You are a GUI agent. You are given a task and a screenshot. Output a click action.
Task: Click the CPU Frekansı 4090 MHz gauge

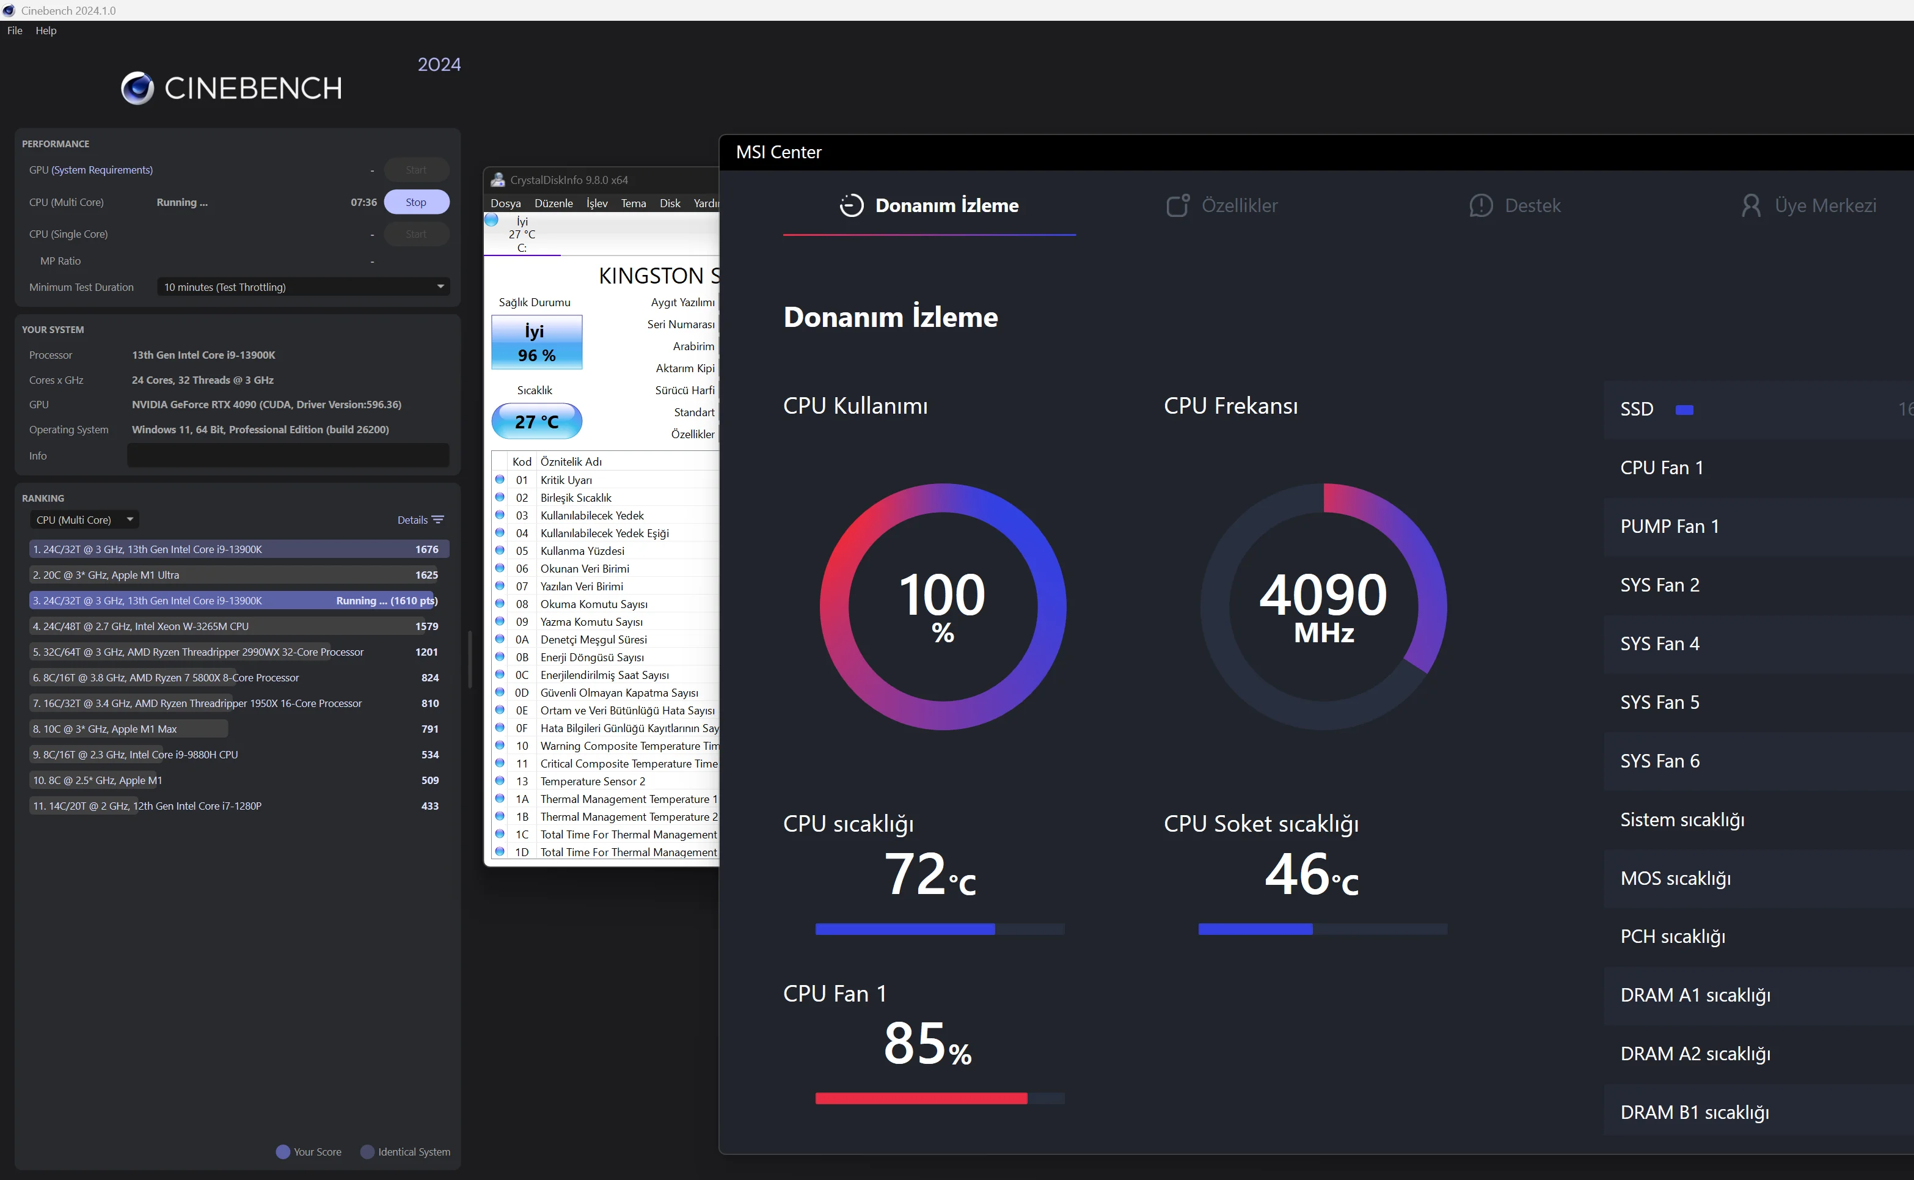click(x=1323, y=606)
